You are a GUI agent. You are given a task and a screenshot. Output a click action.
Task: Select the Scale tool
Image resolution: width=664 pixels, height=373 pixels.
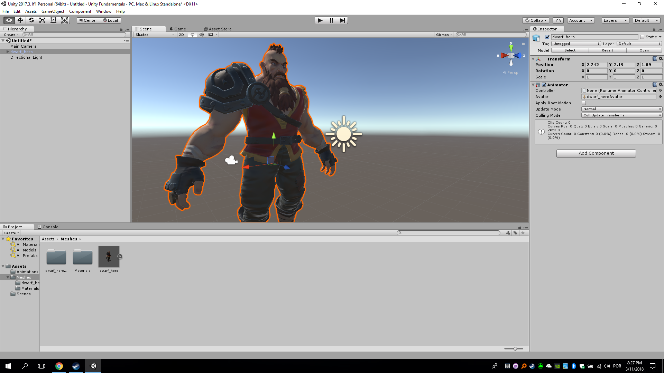click(x=42, y=20)
